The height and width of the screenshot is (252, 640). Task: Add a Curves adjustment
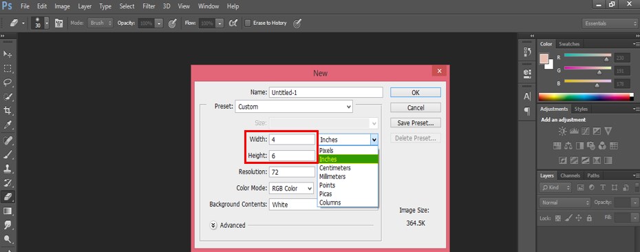(586, 131)
